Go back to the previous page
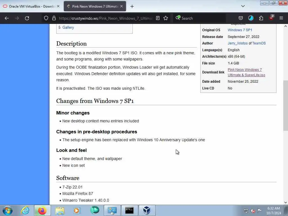The width and height of the screenshot is (288, 216). click(x=7, y=18)
